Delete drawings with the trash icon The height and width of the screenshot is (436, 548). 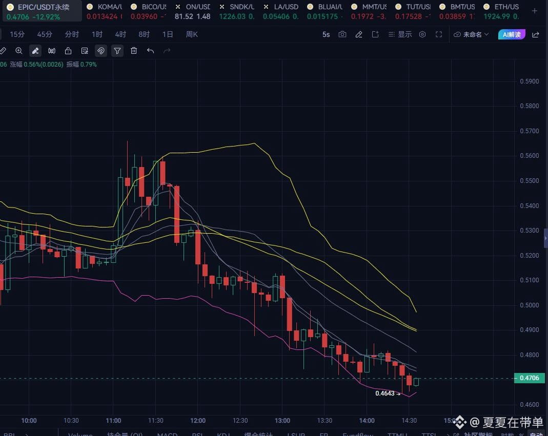pos(133,51)
